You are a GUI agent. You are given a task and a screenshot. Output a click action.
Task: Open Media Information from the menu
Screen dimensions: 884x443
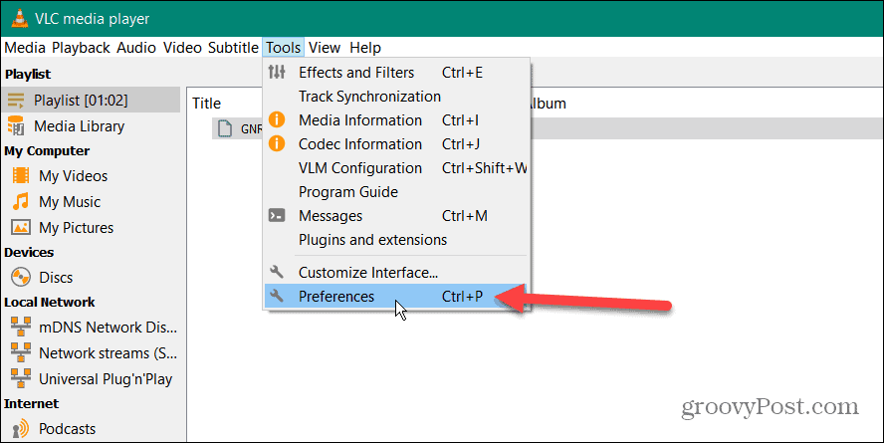click(x=397, y=120)
